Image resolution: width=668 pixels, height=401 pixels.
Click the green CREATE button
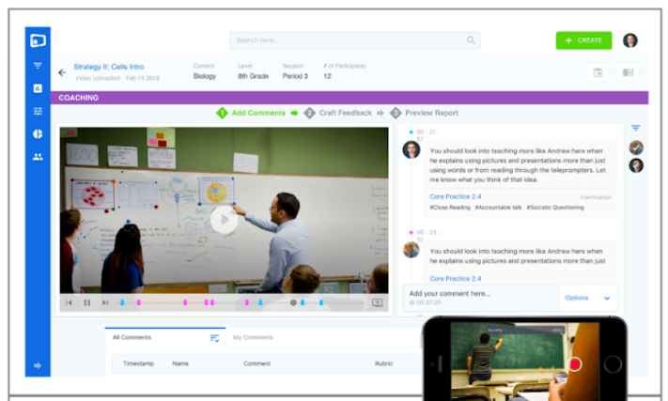[583, 40]
